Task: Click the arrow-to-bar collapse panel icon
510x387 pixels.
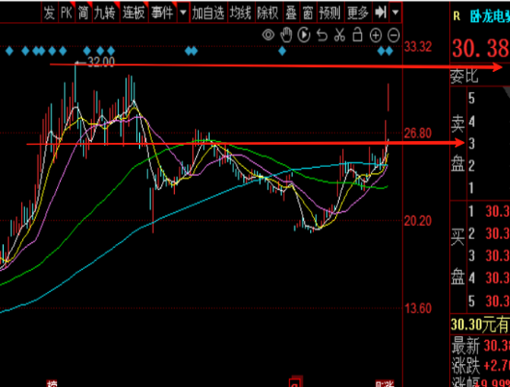Action: click(380, 13)
